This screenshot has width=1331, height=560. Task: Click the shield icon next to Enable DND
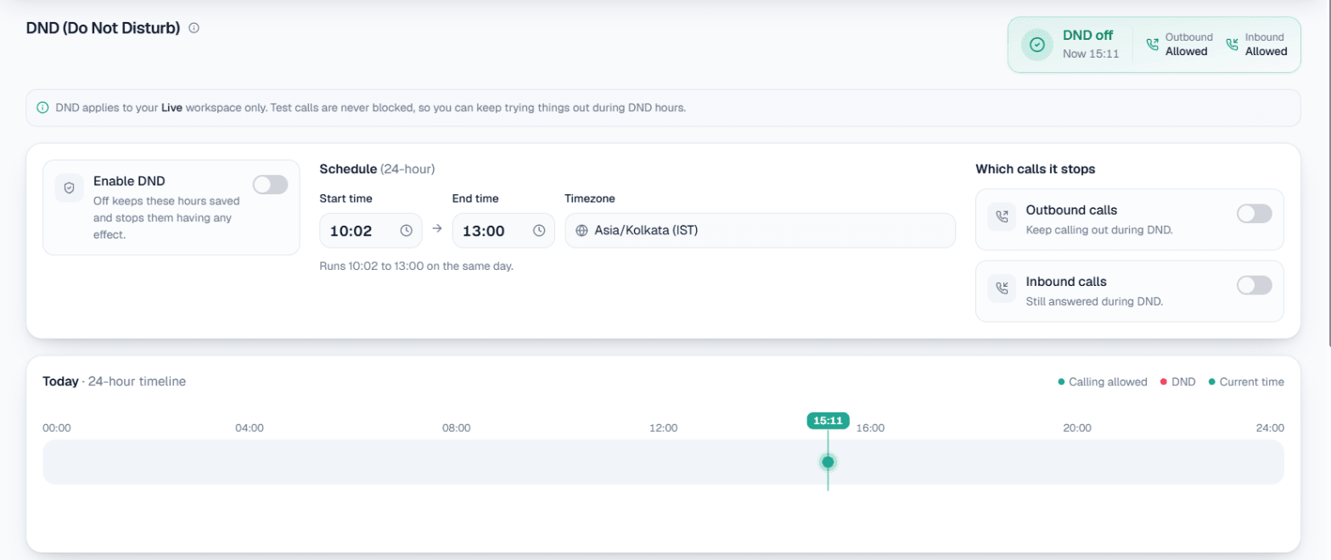69,188
